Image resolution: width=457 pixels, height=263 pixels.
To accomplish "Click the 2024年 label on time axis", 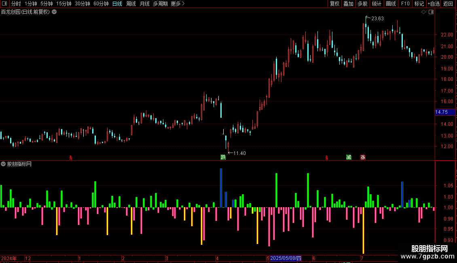I will coord(9,258).
